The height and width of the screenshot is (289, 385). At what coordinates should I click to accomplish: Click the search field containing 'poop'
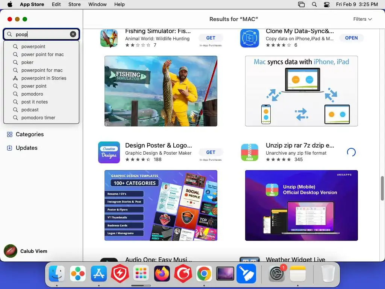[x=41, y=34]
